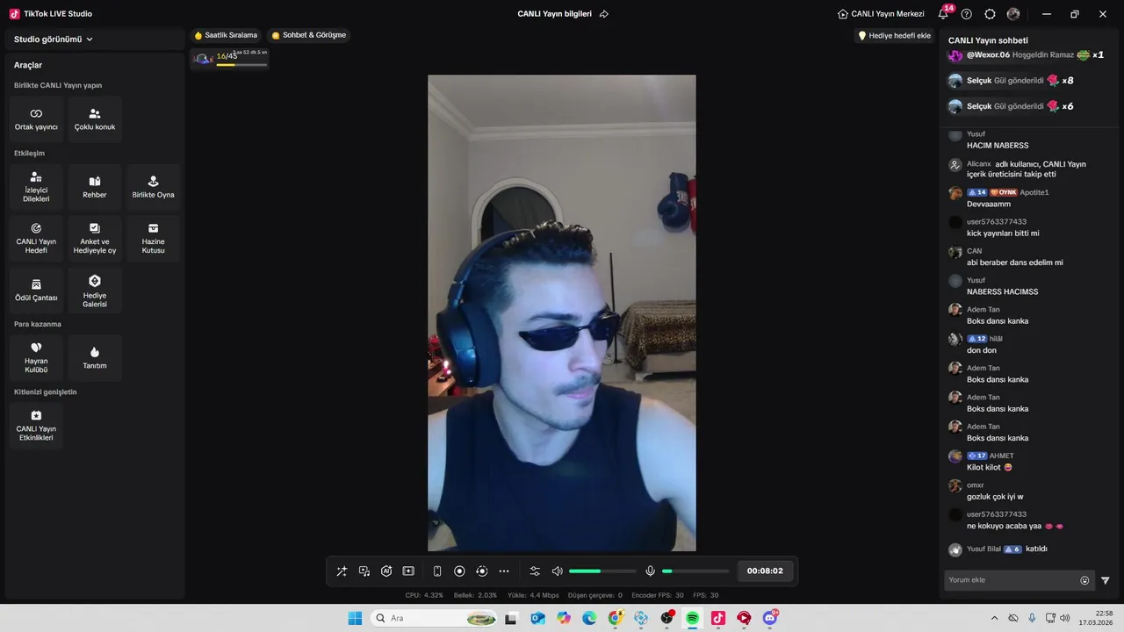Open the chat filter icon
The width and height of the screenshot is (1124, 632).
point(1106,580)
